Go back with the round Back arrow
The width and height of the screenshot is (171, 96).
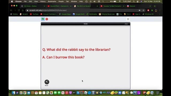pyautogui.click(x=47, y=82)
